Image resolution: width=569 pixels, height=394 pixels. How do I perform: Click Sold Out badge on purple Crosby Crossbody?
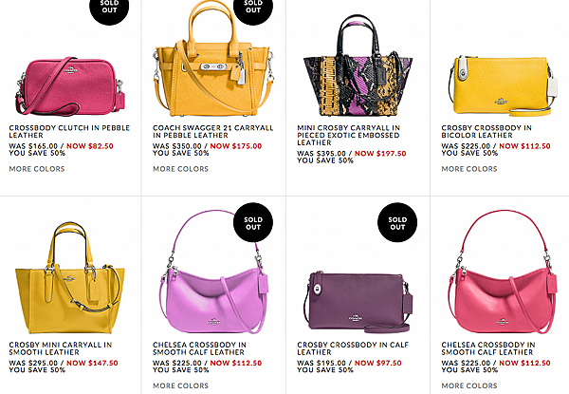(x=397, y=222)
